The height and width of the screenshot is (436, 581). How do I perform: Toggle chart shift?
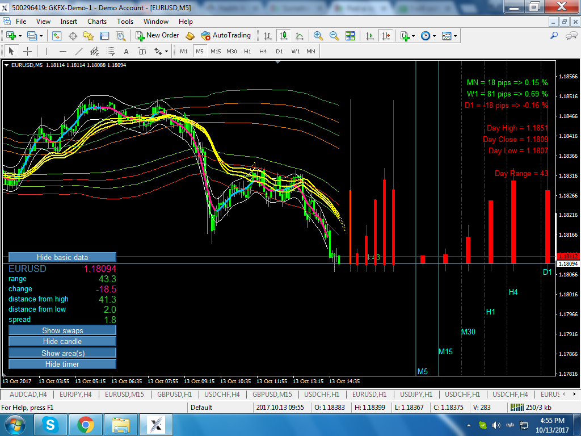coord(386,36)
